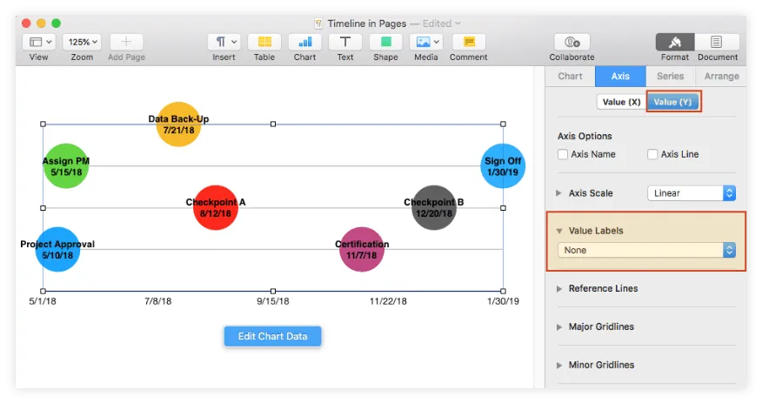Screen dimensions: 762x404
Task: Open the Media toolbar menu
Action: 425,42
